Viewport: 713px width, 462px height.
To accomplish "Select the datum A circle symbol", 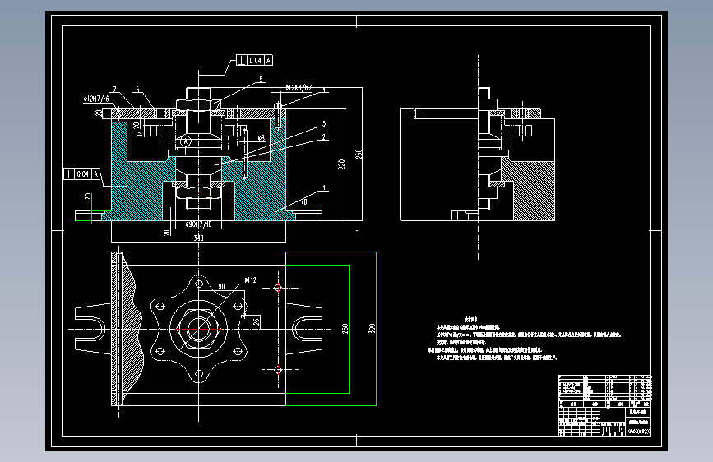I will pos(185,141).
